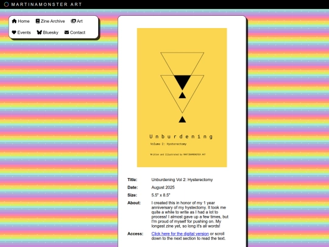329x247 pixels.
Task: Click the 'About:' label
Action: 134,203
